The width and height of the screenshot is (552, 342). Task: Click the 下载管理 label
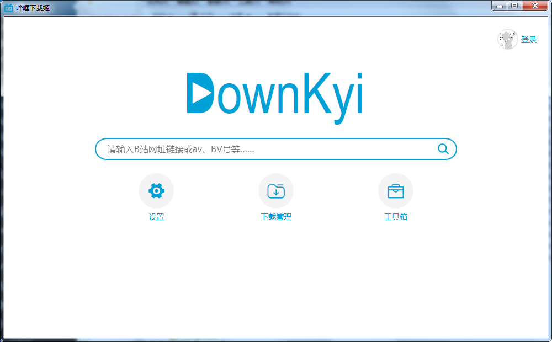[276, 217]
